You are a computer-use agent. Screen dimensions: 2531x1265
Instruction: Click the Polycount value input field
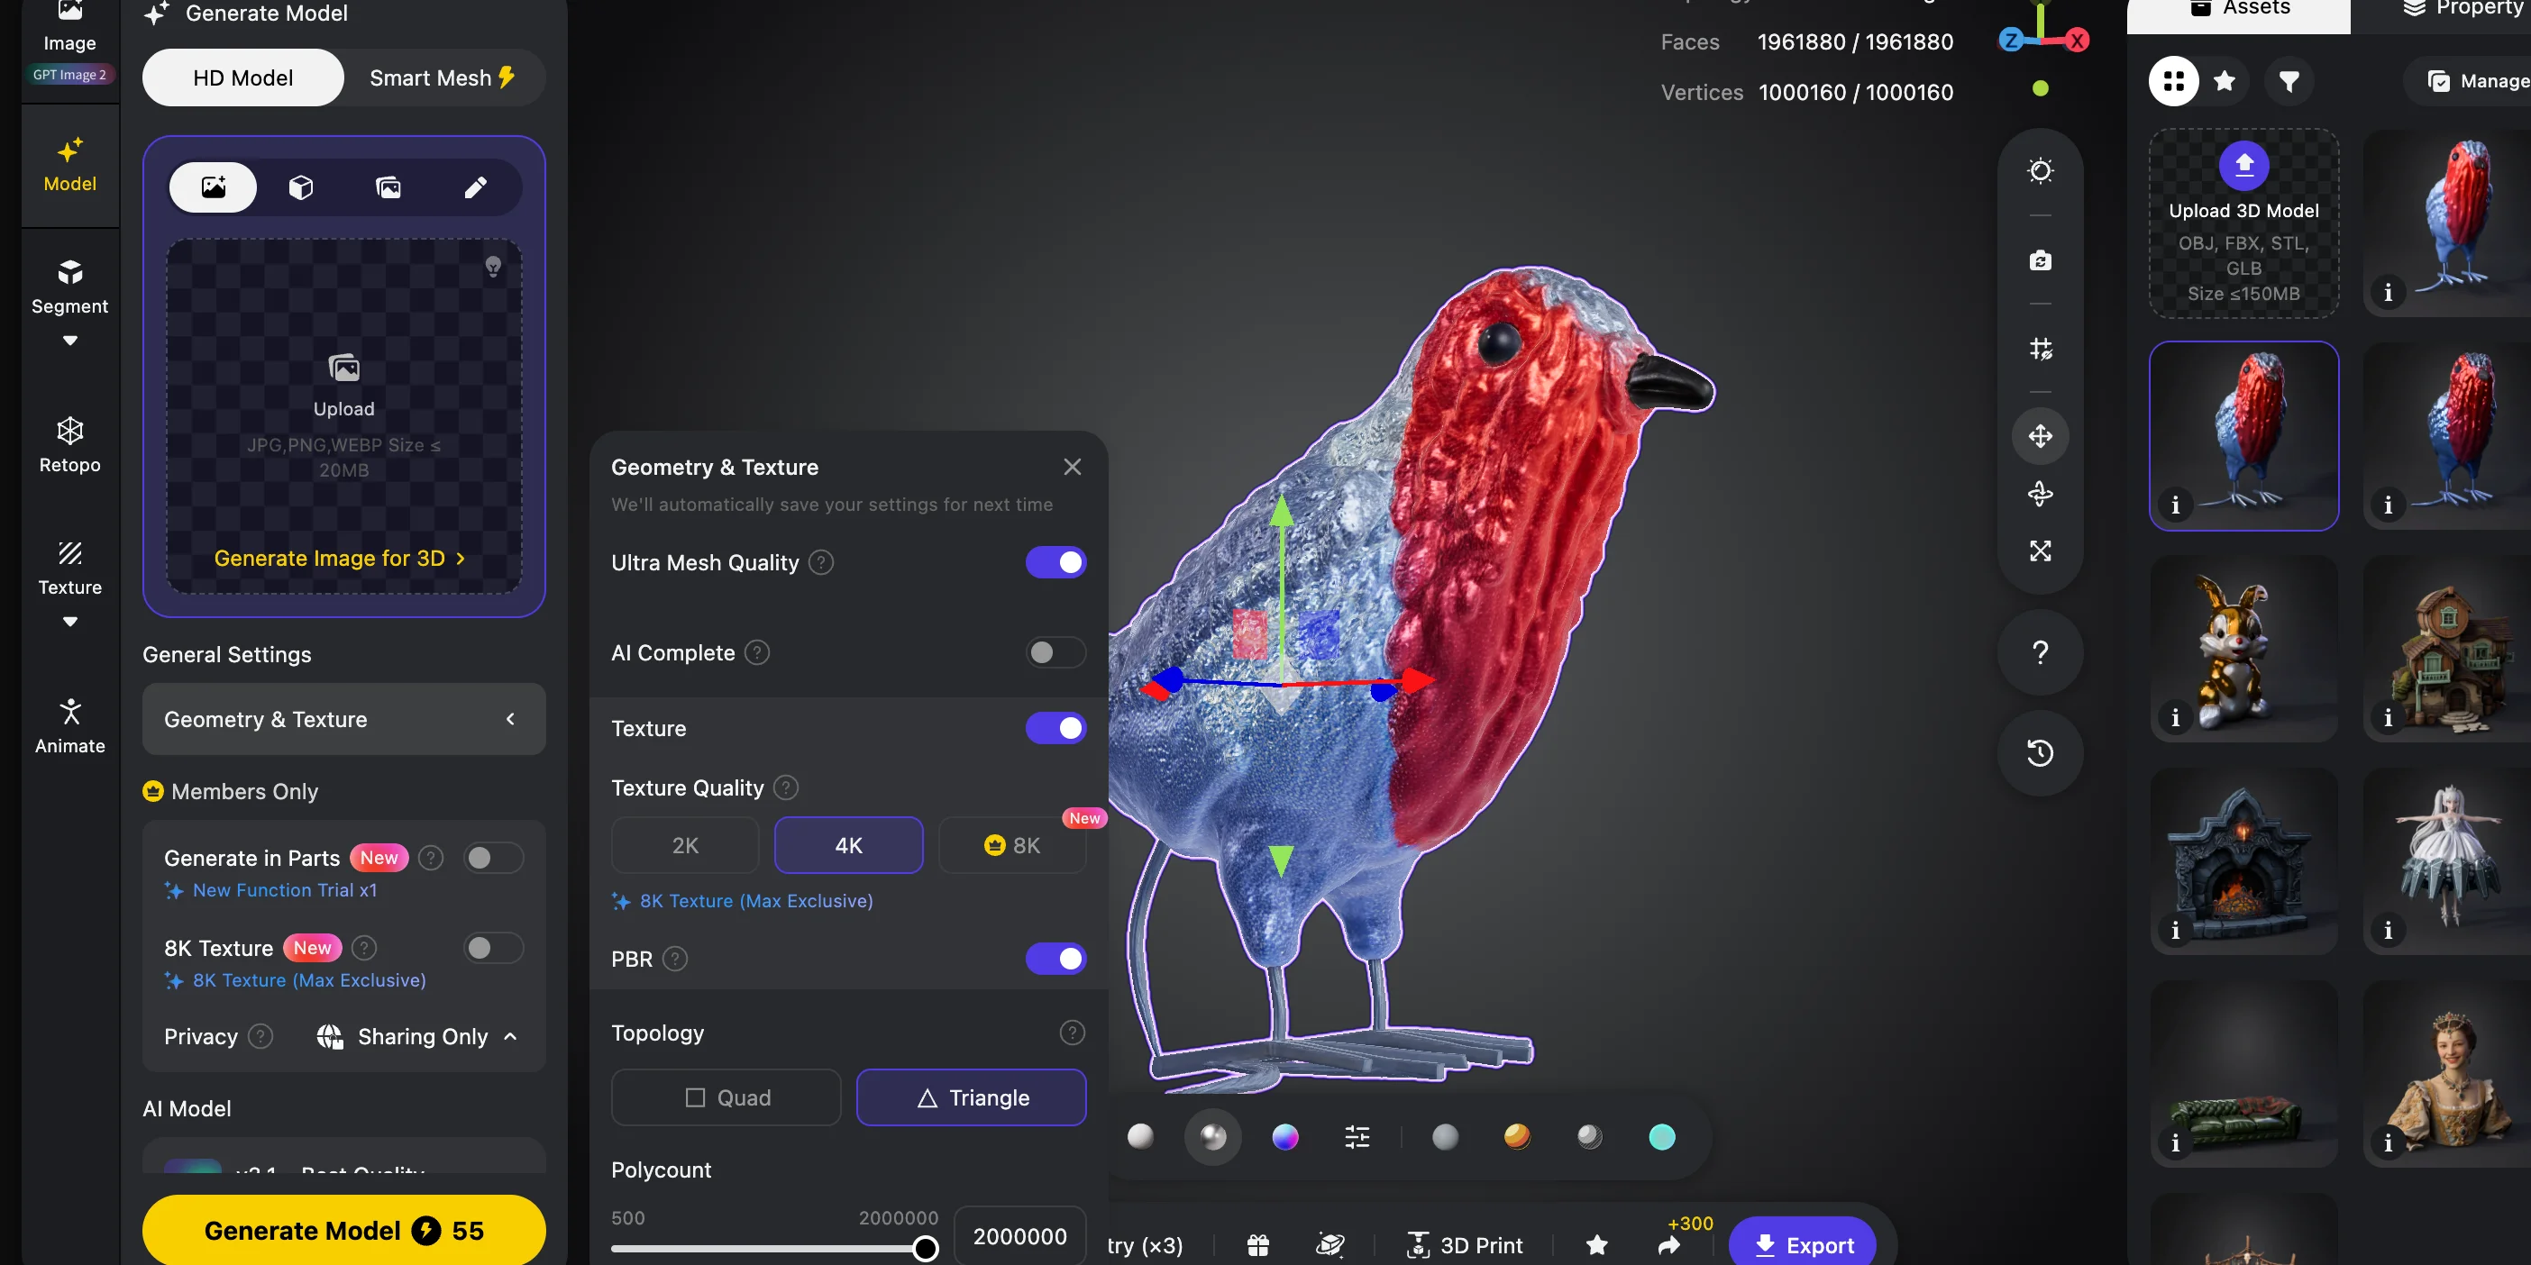1019,1235
